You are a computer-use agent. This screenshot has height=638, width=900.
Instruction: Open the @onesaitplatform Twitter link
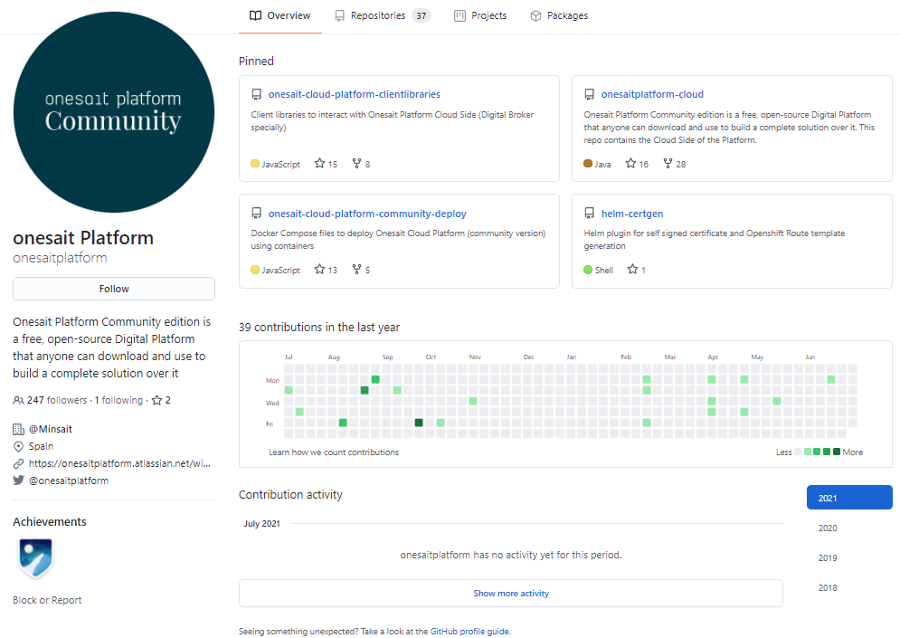69,481
